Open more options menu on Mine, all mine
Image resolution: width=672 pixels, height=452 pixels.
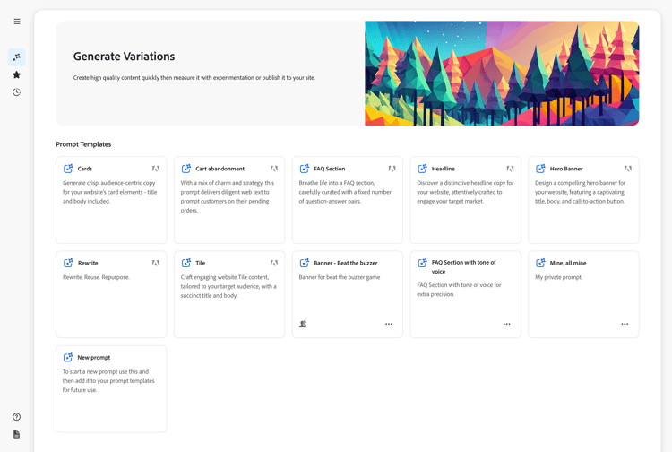(x=625, y=324)
